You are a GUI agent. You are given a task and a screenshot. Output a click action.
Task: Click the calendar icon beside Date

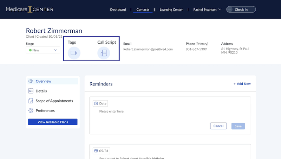point(96,103)
